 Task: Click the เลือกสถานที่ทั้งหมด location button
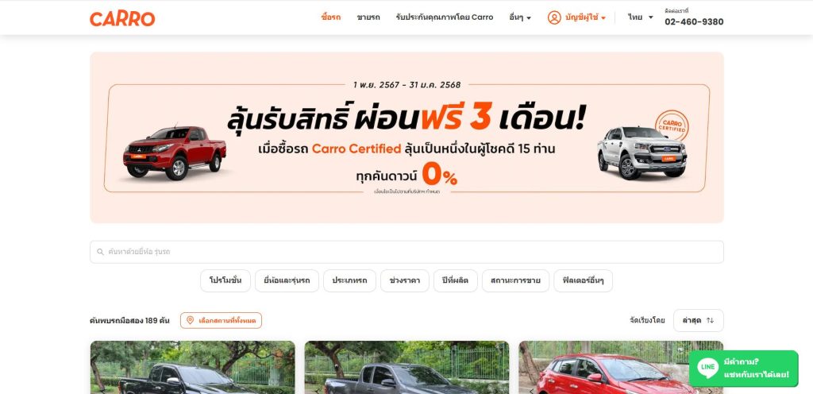[221, 320]
